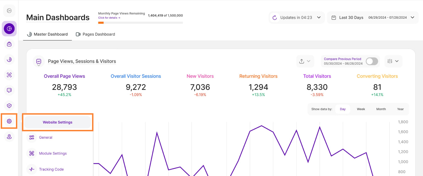Expand the Updates in refresh dropdown
The image size is (423, 176).
pyautogui.click(x=296, y=18)
